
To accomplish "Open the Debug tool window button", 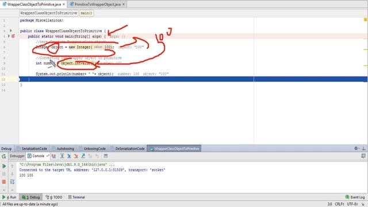I will [31, 197].
